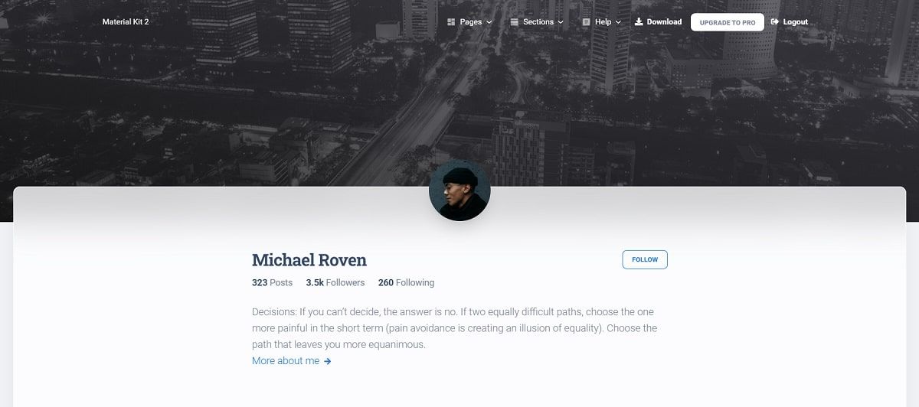Click the arrow beside More about me
919x407 pixels.
tap(328, 361)
